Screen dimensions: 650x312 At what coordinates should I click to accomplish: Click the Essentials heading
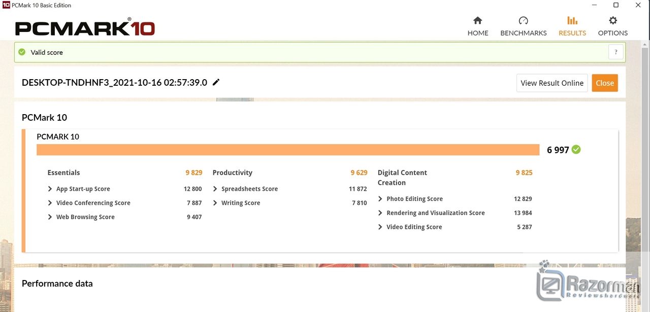63,172
